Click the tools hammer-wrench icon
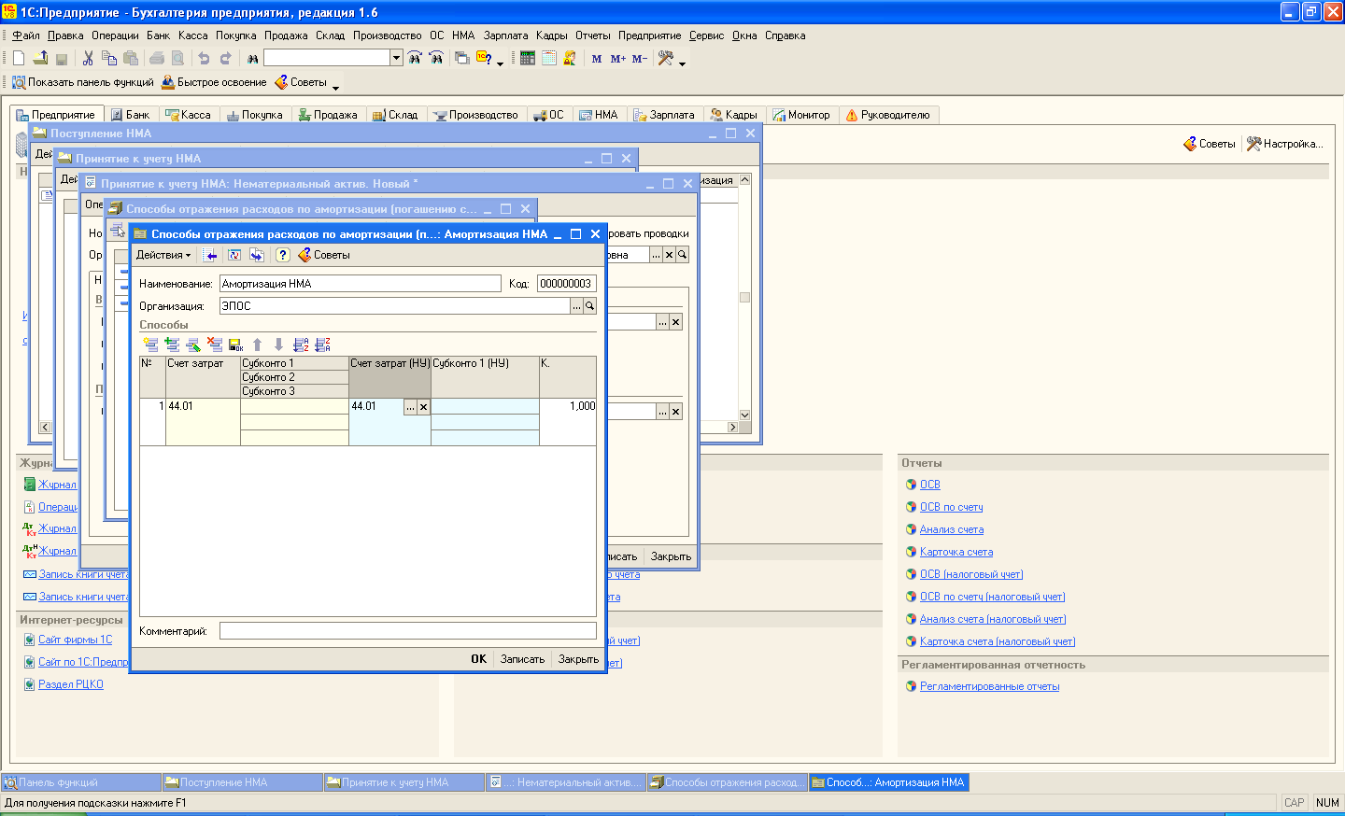 665,58
